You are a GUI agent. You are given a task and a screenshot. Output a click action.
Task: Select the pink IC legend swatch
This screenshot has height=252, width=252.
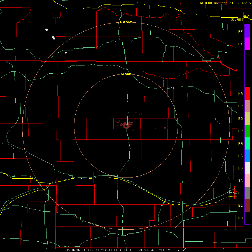point(247,181)
